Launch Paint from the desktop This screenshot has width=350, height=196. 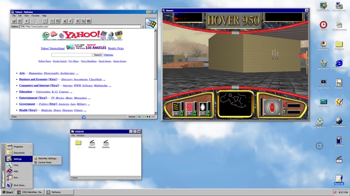pos(339,103)
